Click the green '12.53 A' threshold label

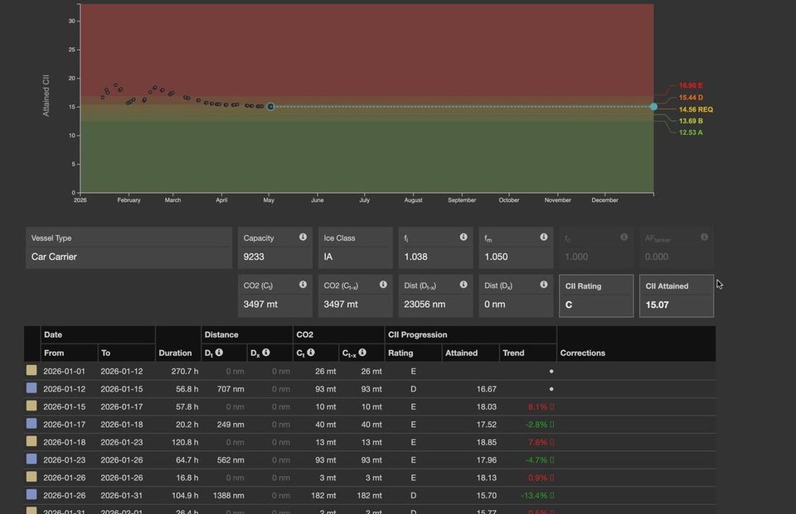click(x=691, y=132)
